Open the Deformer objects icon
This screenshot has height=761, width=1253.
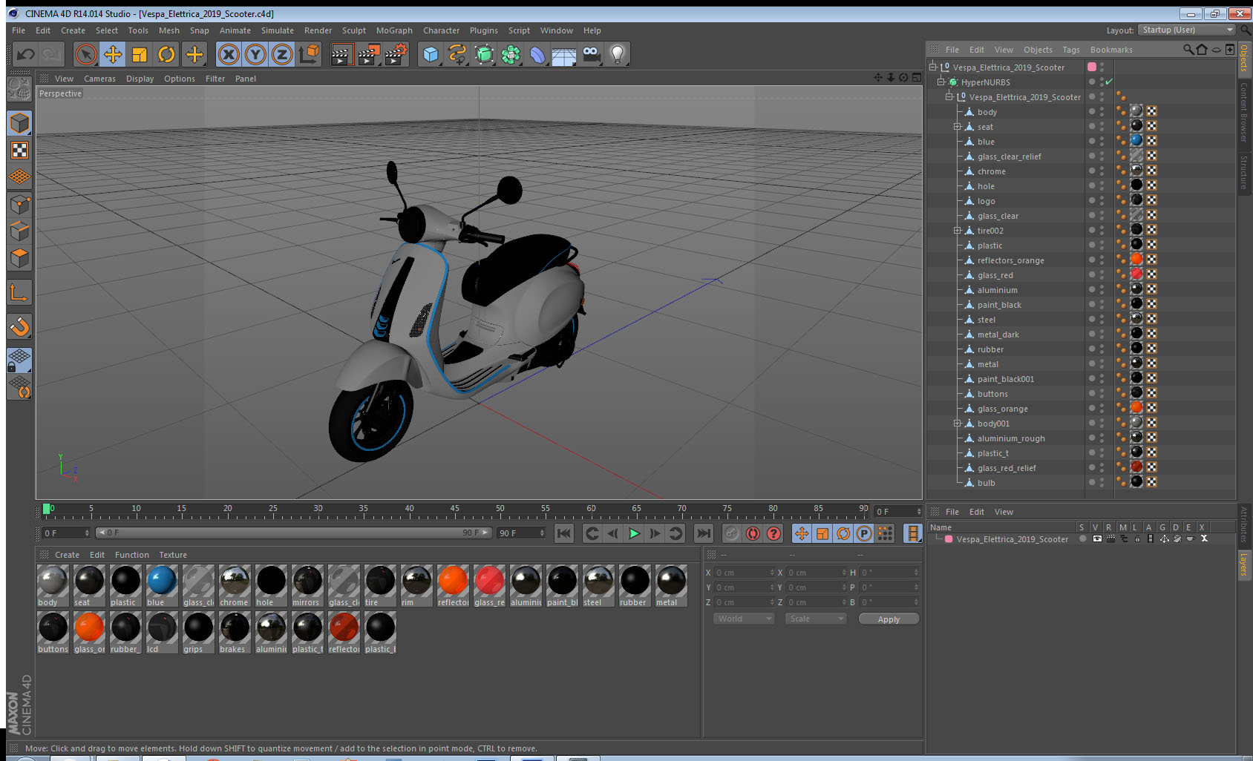pyautogui.click(x=537, y=54)
